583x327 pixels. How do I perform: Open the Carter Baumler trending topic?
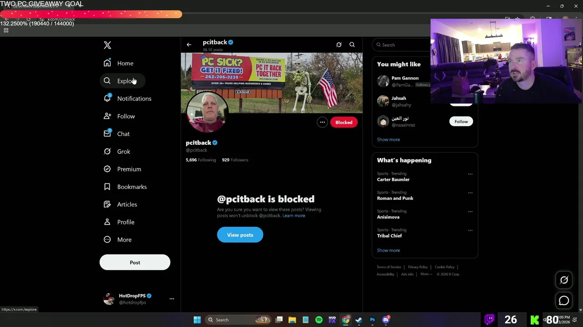coord(393,179)
